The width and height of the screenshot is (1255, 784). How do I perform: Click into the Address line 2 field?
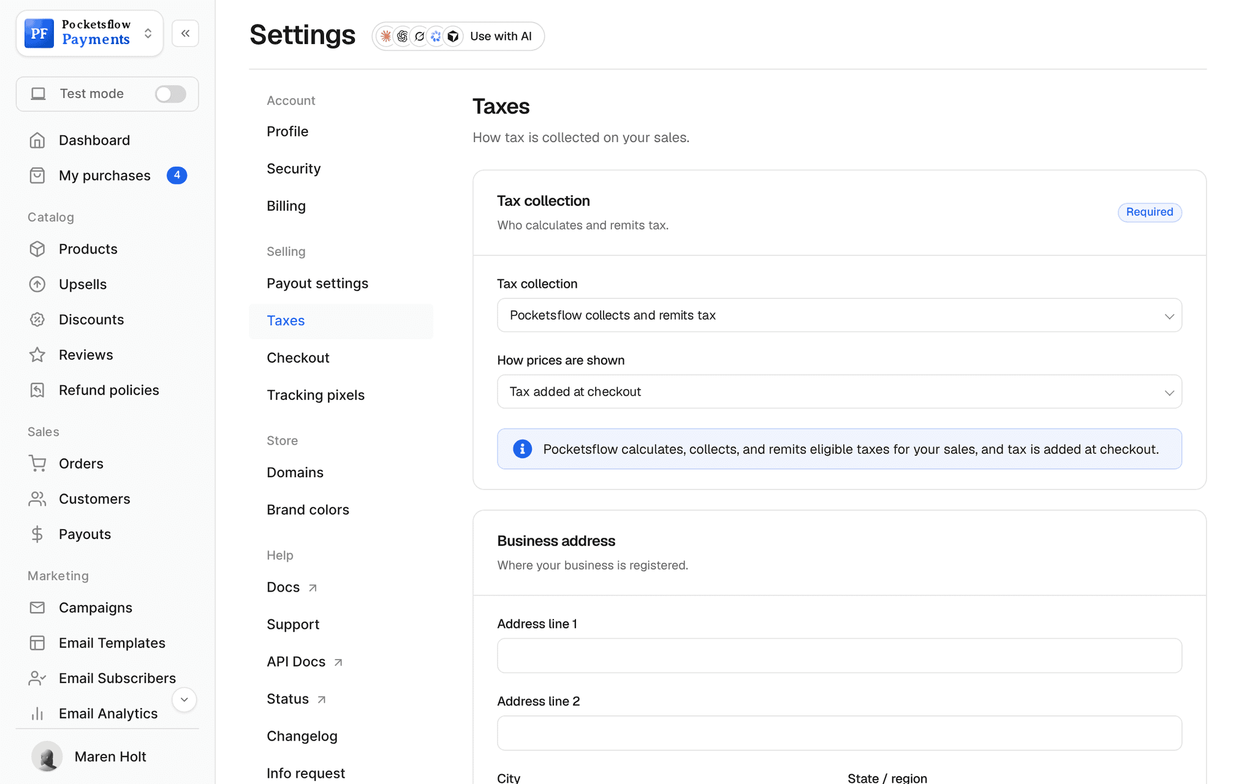839,733
